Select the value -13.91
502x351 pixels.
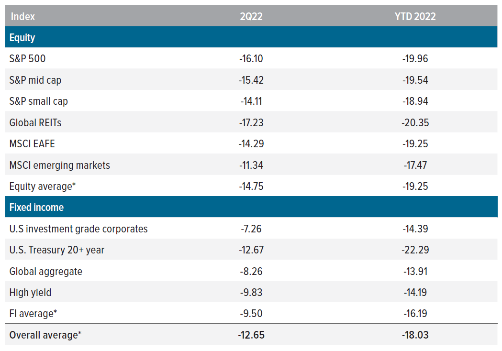(x=415, y=271)
